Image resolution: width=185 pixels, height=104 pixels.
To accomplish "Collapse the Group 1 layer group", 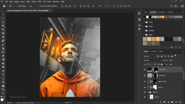I will coord(148,92).
